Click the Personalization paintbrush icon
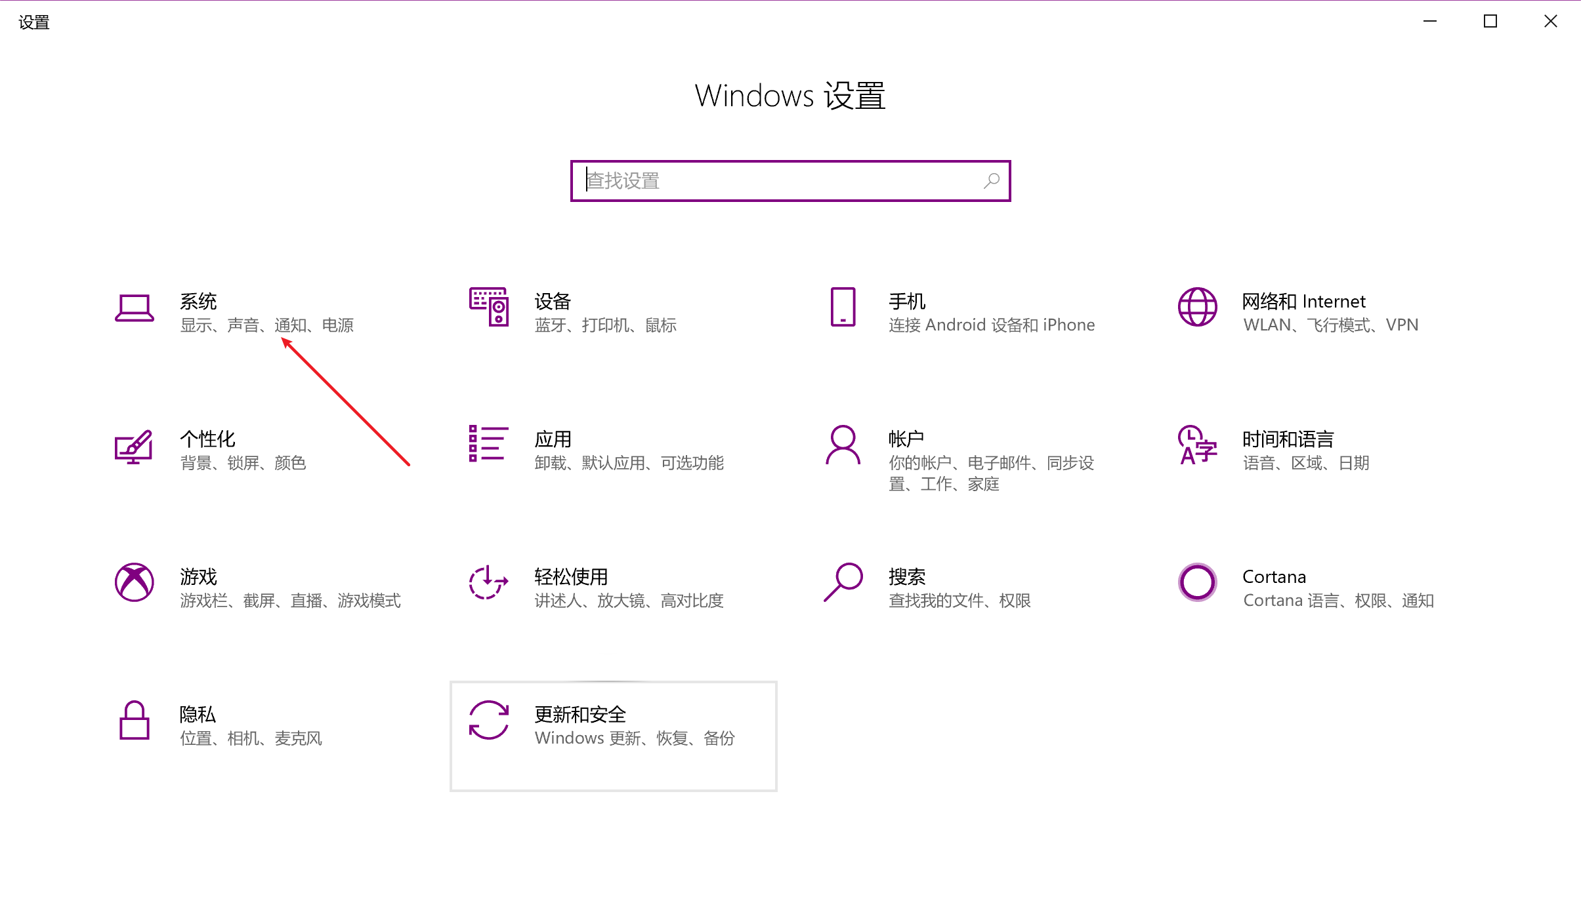 (x=134, y=447)
